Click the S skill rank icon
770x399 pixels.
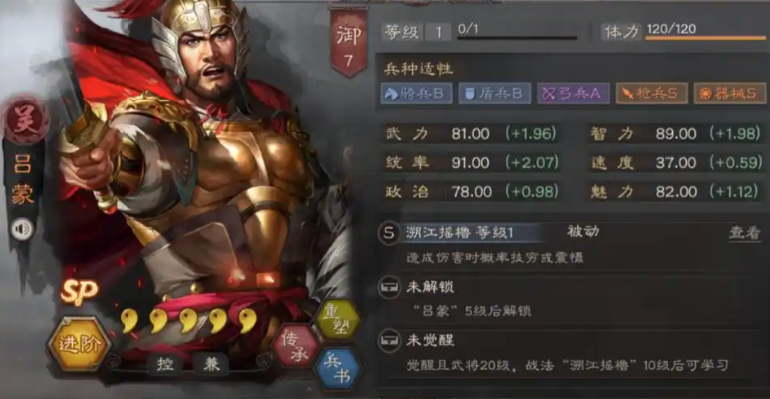388,233
